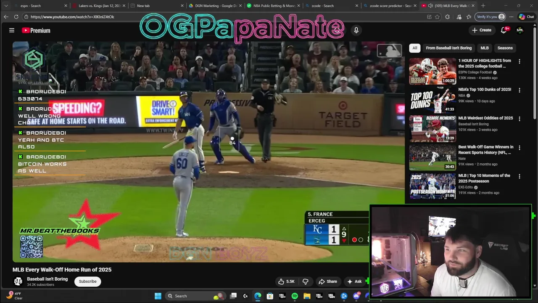This screenshot has height=303, width=538.
Task: Add a new browser tab
Action: coord(483,6)
